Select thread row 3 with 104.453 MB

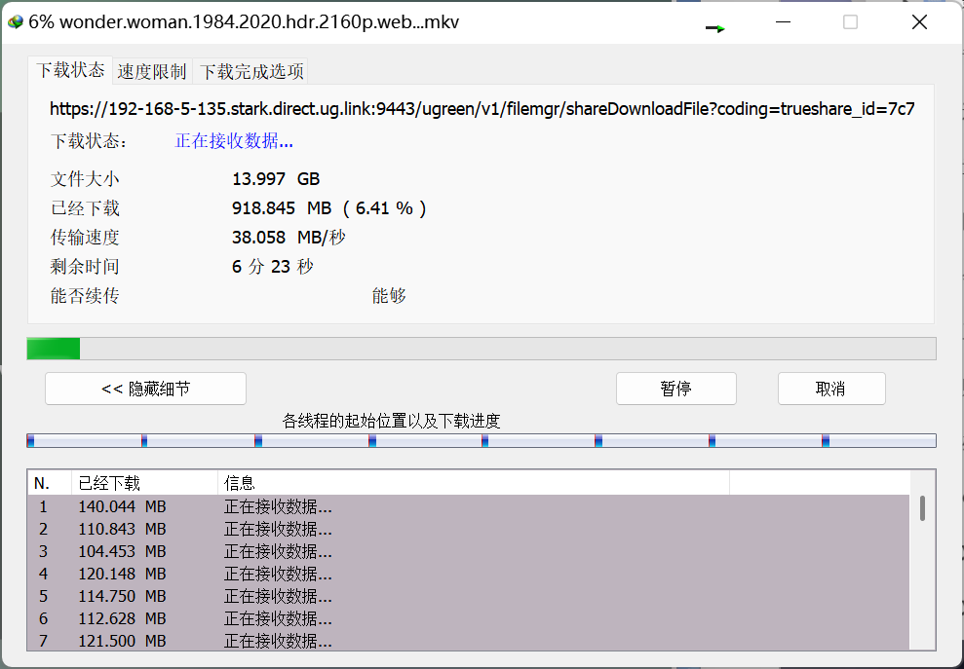469,552
